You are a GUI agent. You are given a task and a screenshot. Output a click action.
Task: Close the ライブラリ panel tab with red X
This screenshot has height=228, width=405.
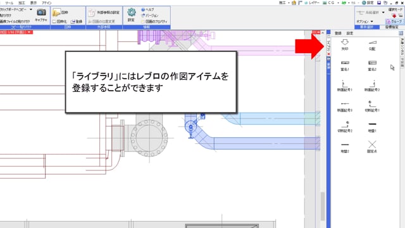click(328, 54)
